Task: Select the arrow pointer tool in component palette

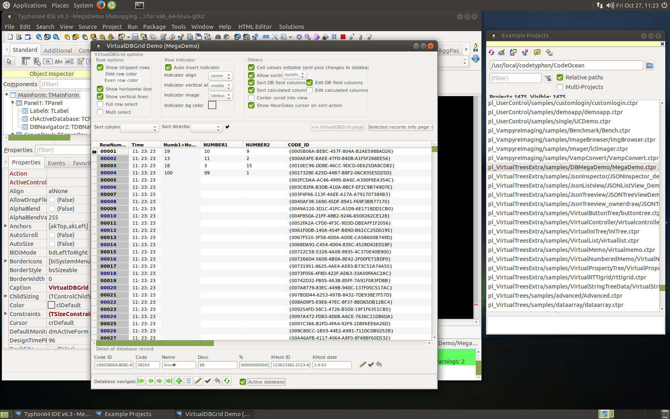Action: [x=10, y=61]
